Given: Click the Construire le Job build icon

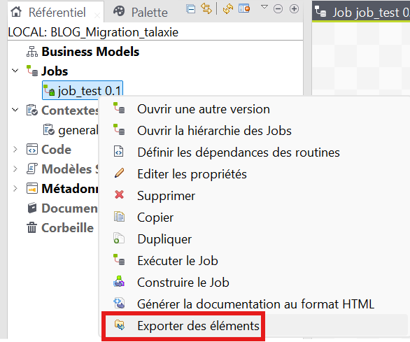Looking at the screenshot, I should [x=119, y=281].
